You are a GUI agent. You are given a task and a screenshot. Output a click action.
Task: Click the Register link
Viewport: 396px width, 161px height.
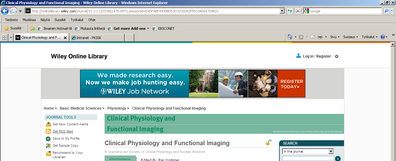[324, 56]
